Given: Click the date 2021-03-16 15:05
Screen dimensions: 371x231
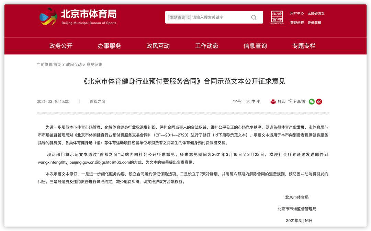Looking at the screenshot, I should coord(53,102).
